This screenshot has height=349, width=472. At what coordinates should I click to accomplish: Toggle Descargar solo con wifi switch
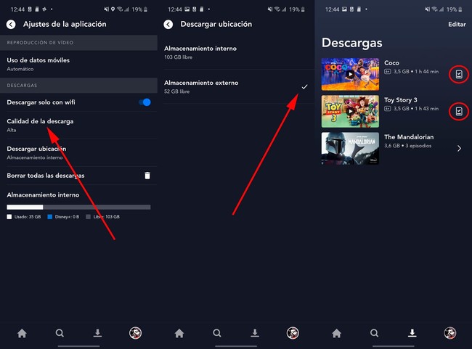pyautogui.click(x=145, y=102)
